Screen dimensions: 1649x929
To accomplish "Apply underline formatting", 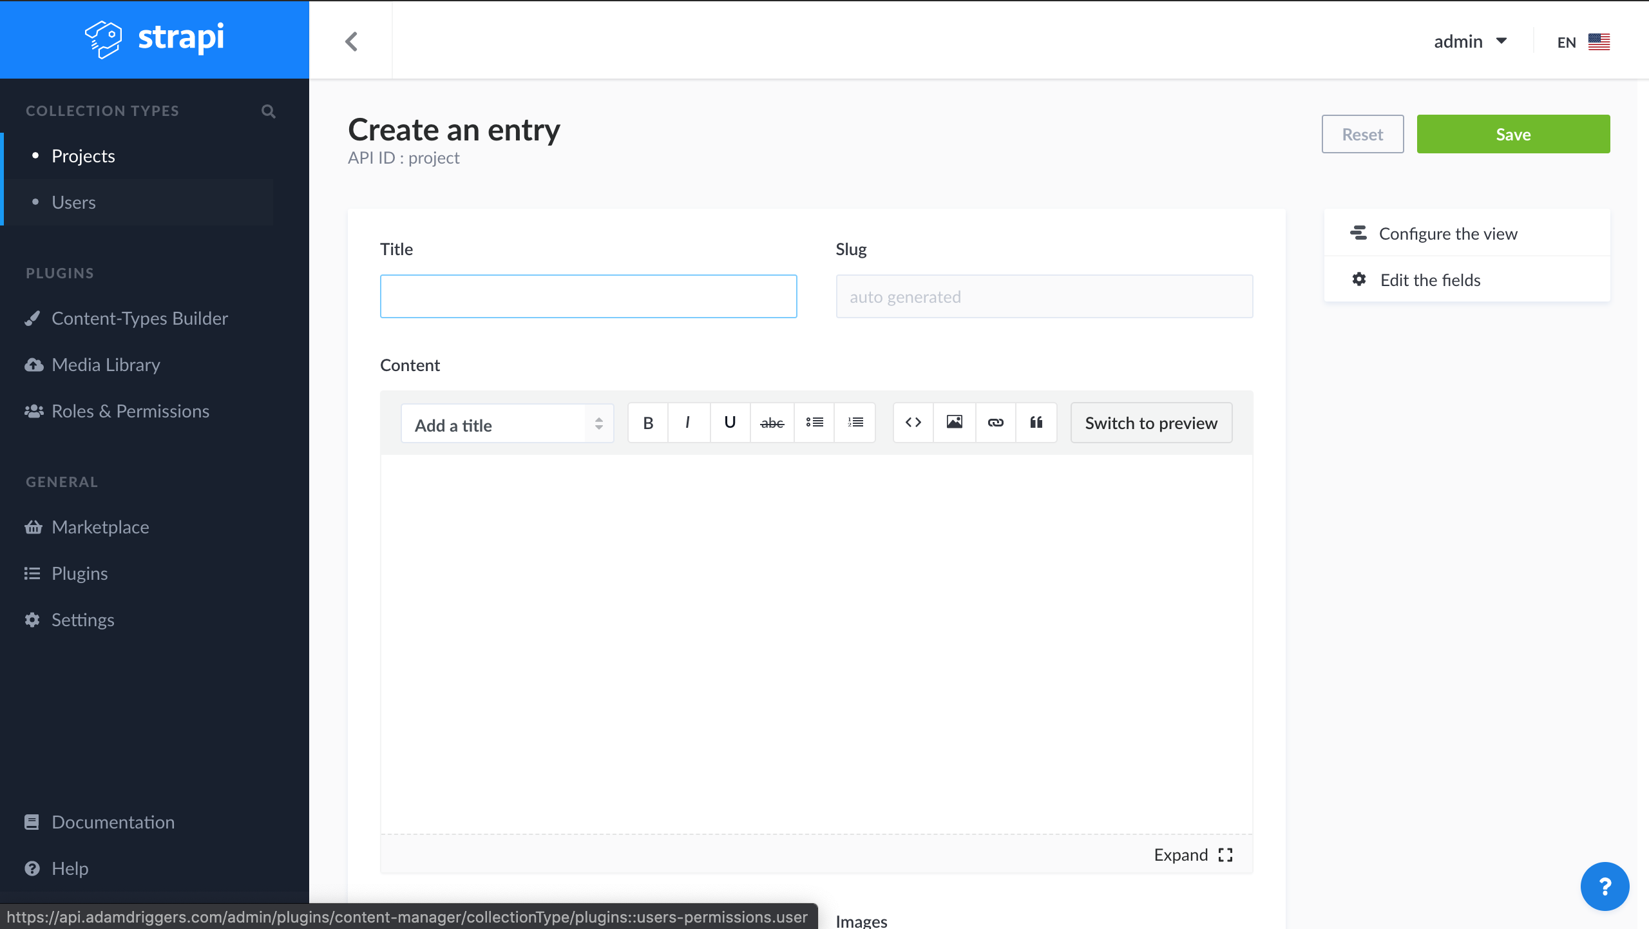I will point(730,423).
